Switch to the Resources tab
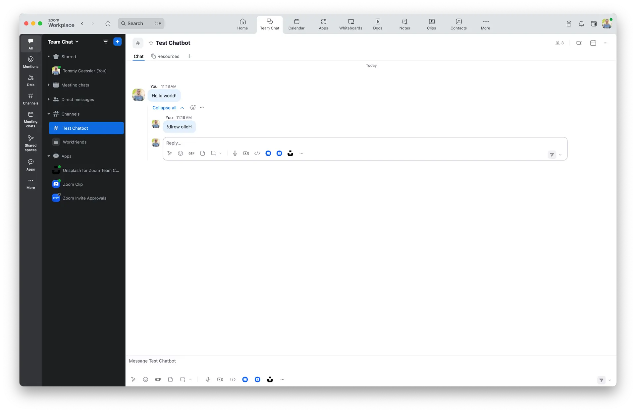The width and height of the screenshot is (636, 412). pos(168,56)
